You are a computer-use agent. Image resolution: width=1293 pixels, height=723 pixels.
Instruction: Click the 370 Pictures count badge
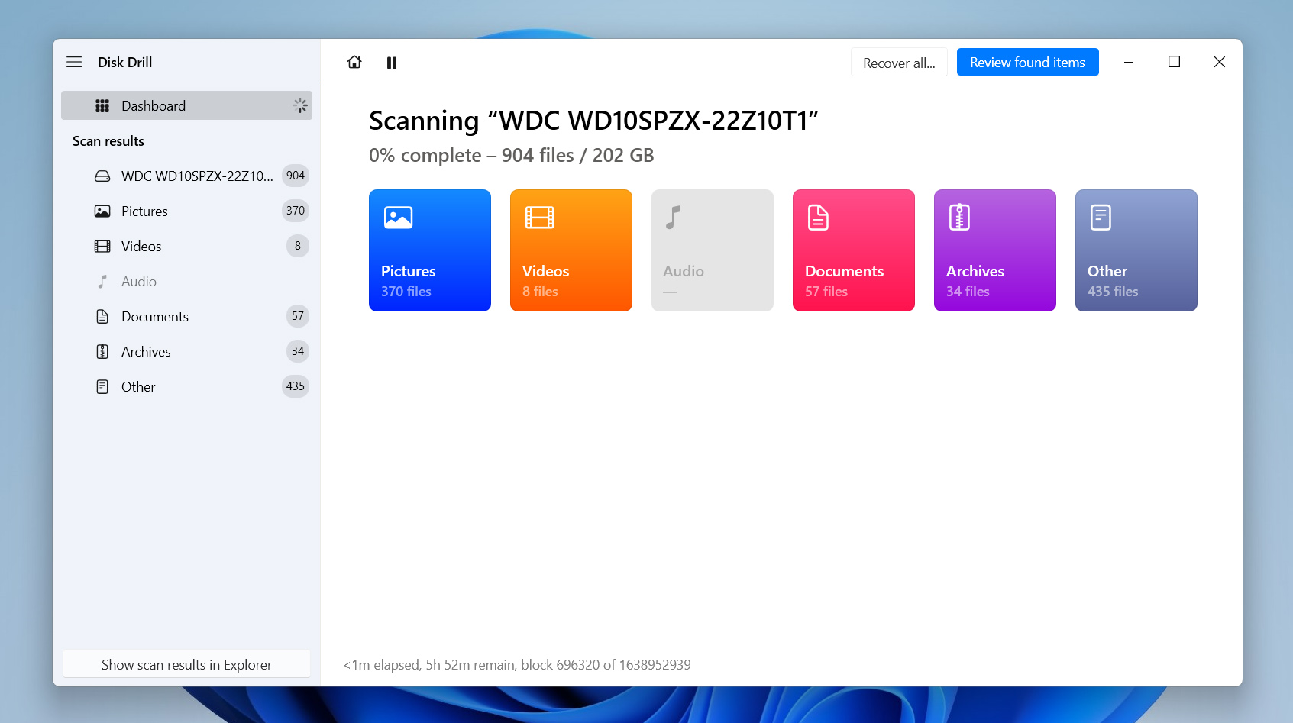(296, 211)
